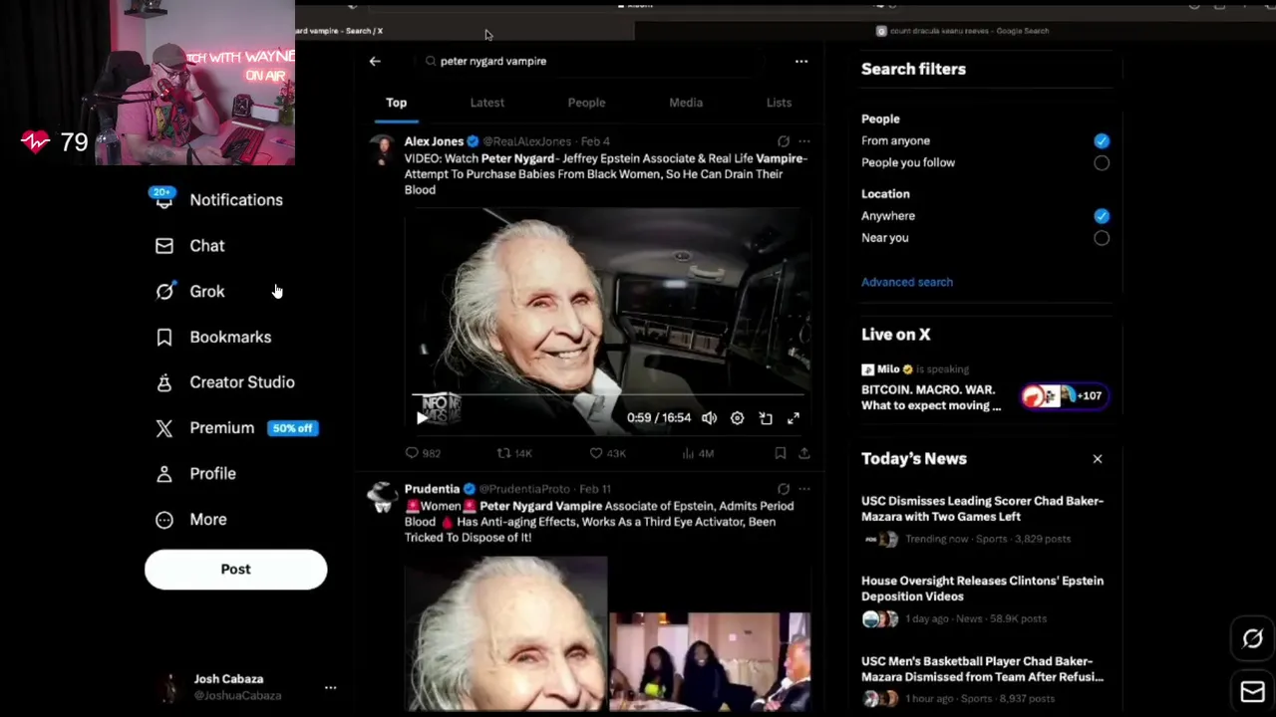Select People you follow radio option

coord(1102,163)
